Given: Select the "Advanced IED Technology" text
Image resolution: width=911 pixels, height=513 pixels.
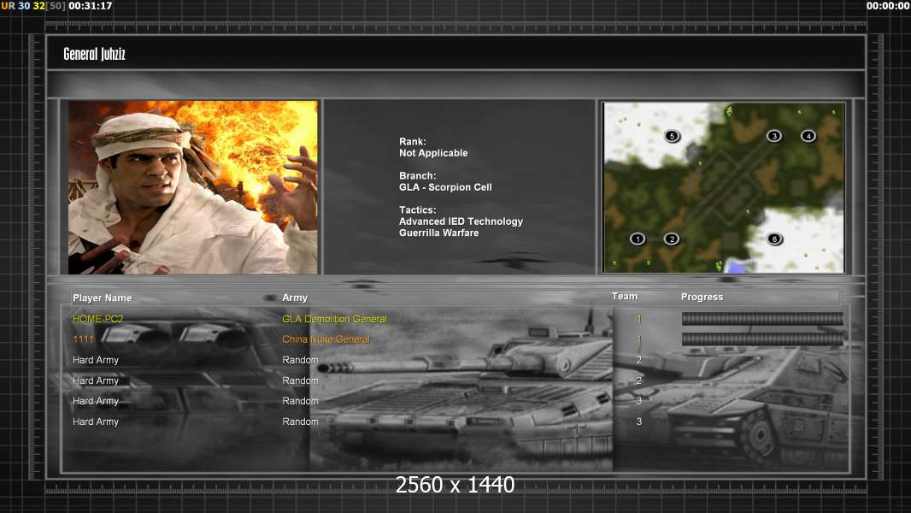Looking at the screenshot, I should (x=461, y=221).
